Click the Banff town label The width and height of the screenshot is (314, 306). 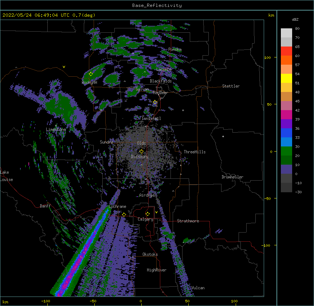(x=45, y=206)
